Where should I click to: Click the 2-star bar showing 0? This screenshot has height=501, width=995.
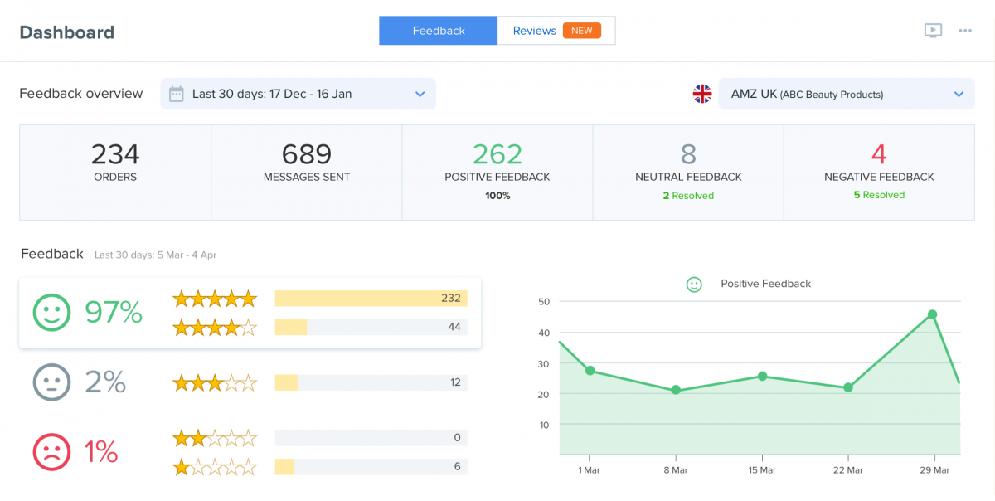(x=371, y=438)
